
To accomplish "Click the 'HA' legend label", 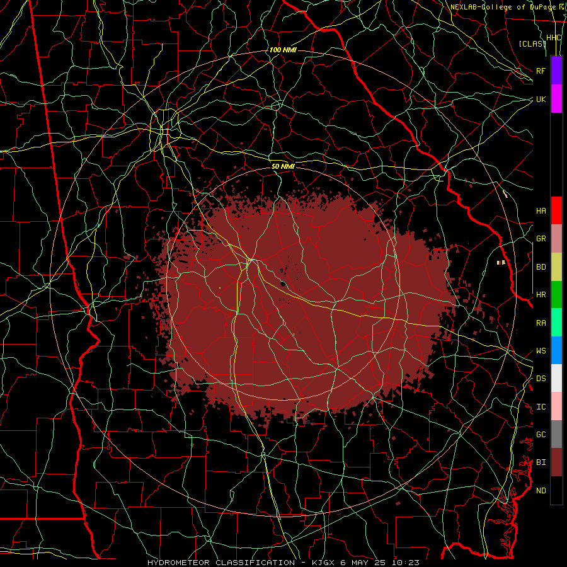I will click(x=541, y=210).
